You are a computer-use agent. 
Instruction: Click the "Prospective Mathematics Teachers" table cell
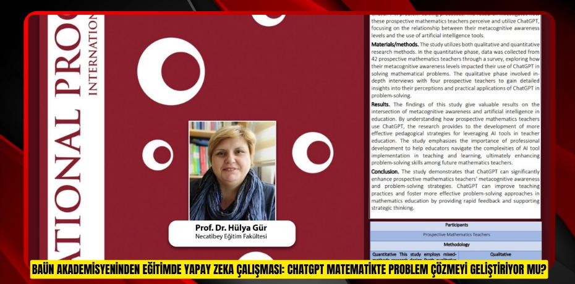456,235
